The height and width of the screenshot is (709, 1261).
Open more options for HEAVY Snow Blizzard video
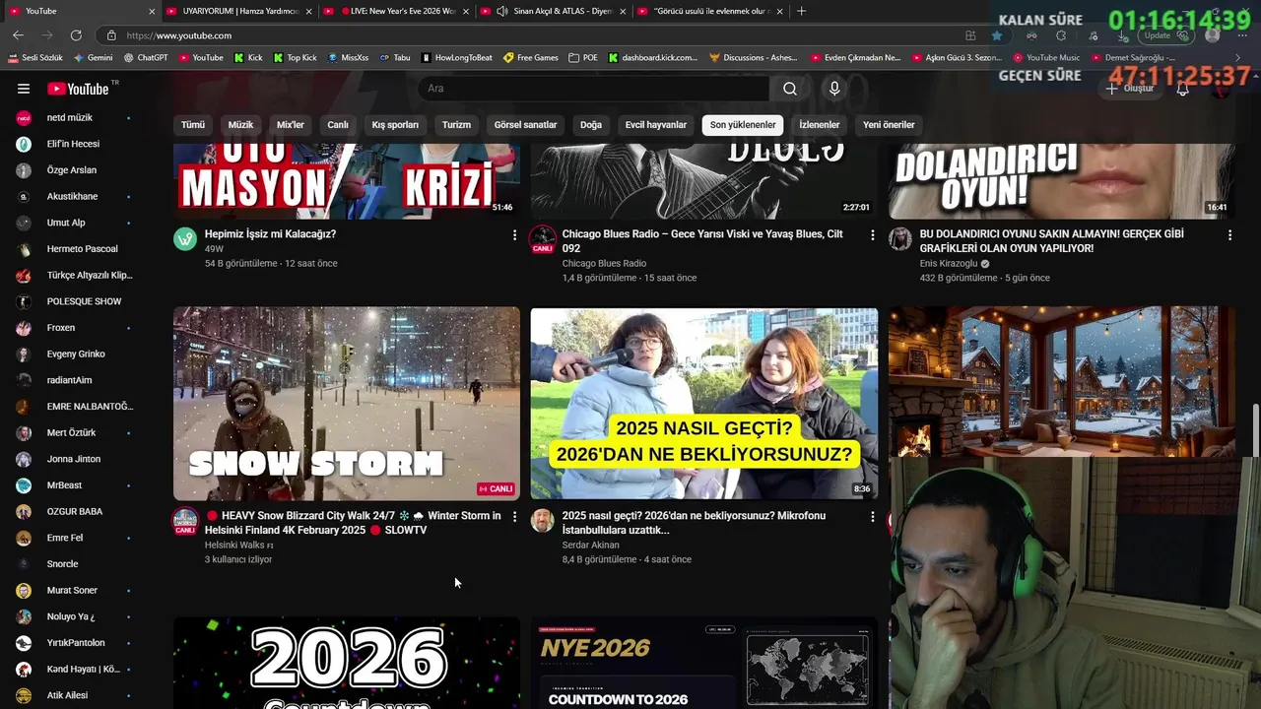[x=514, y=516]
